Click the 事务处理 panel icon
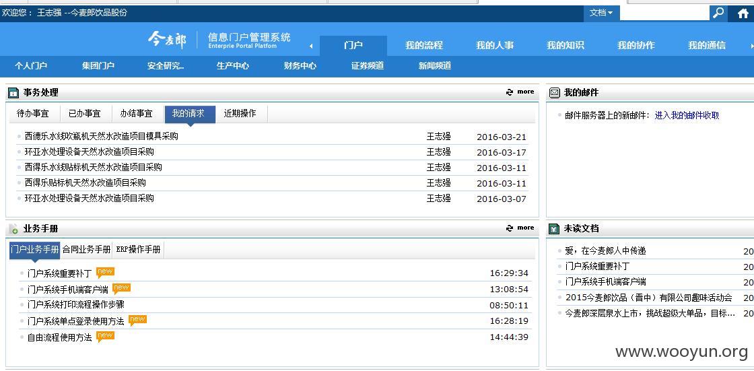The image size is (754, 371). [x=13, y=92]
